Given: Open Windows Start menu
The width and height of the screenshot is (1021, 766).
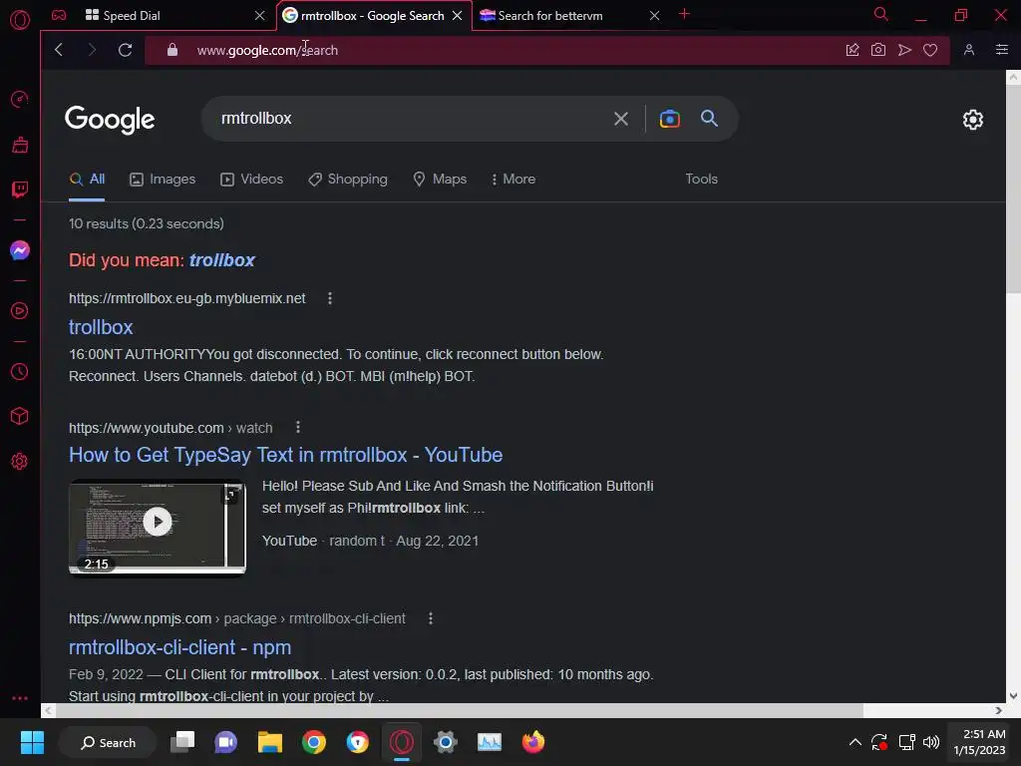Looking at the screenshot, I should [x=32, y=742].
